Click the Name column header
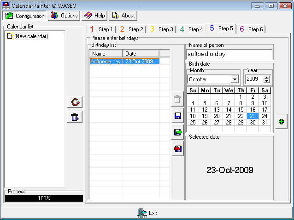The width and height of the screenshot is (294, 220). pyautogui.click(x=106, y=54)
